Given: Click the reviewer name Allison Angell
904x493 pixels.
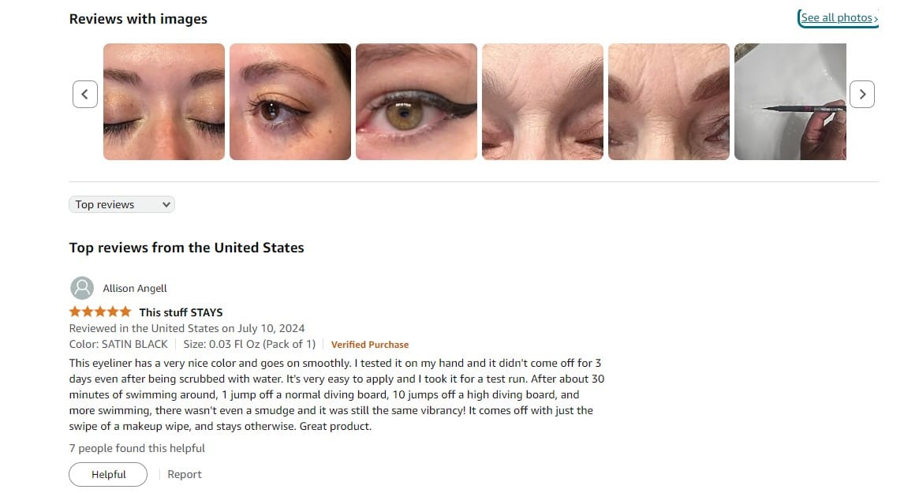Looking at the screenshot, I should click(x=135, y=288).
